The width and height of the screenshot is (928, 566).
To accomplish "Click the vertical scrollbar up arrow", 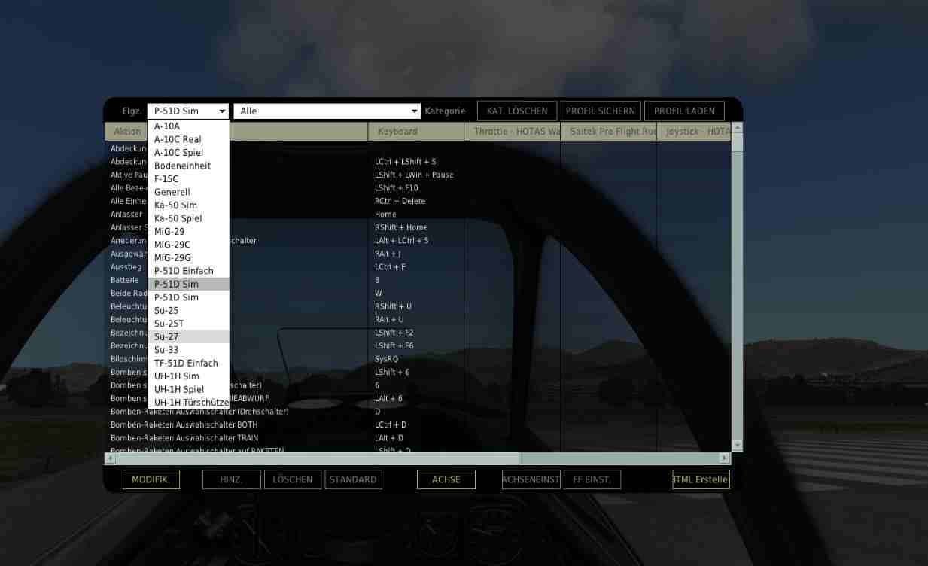I will (737, 128).
